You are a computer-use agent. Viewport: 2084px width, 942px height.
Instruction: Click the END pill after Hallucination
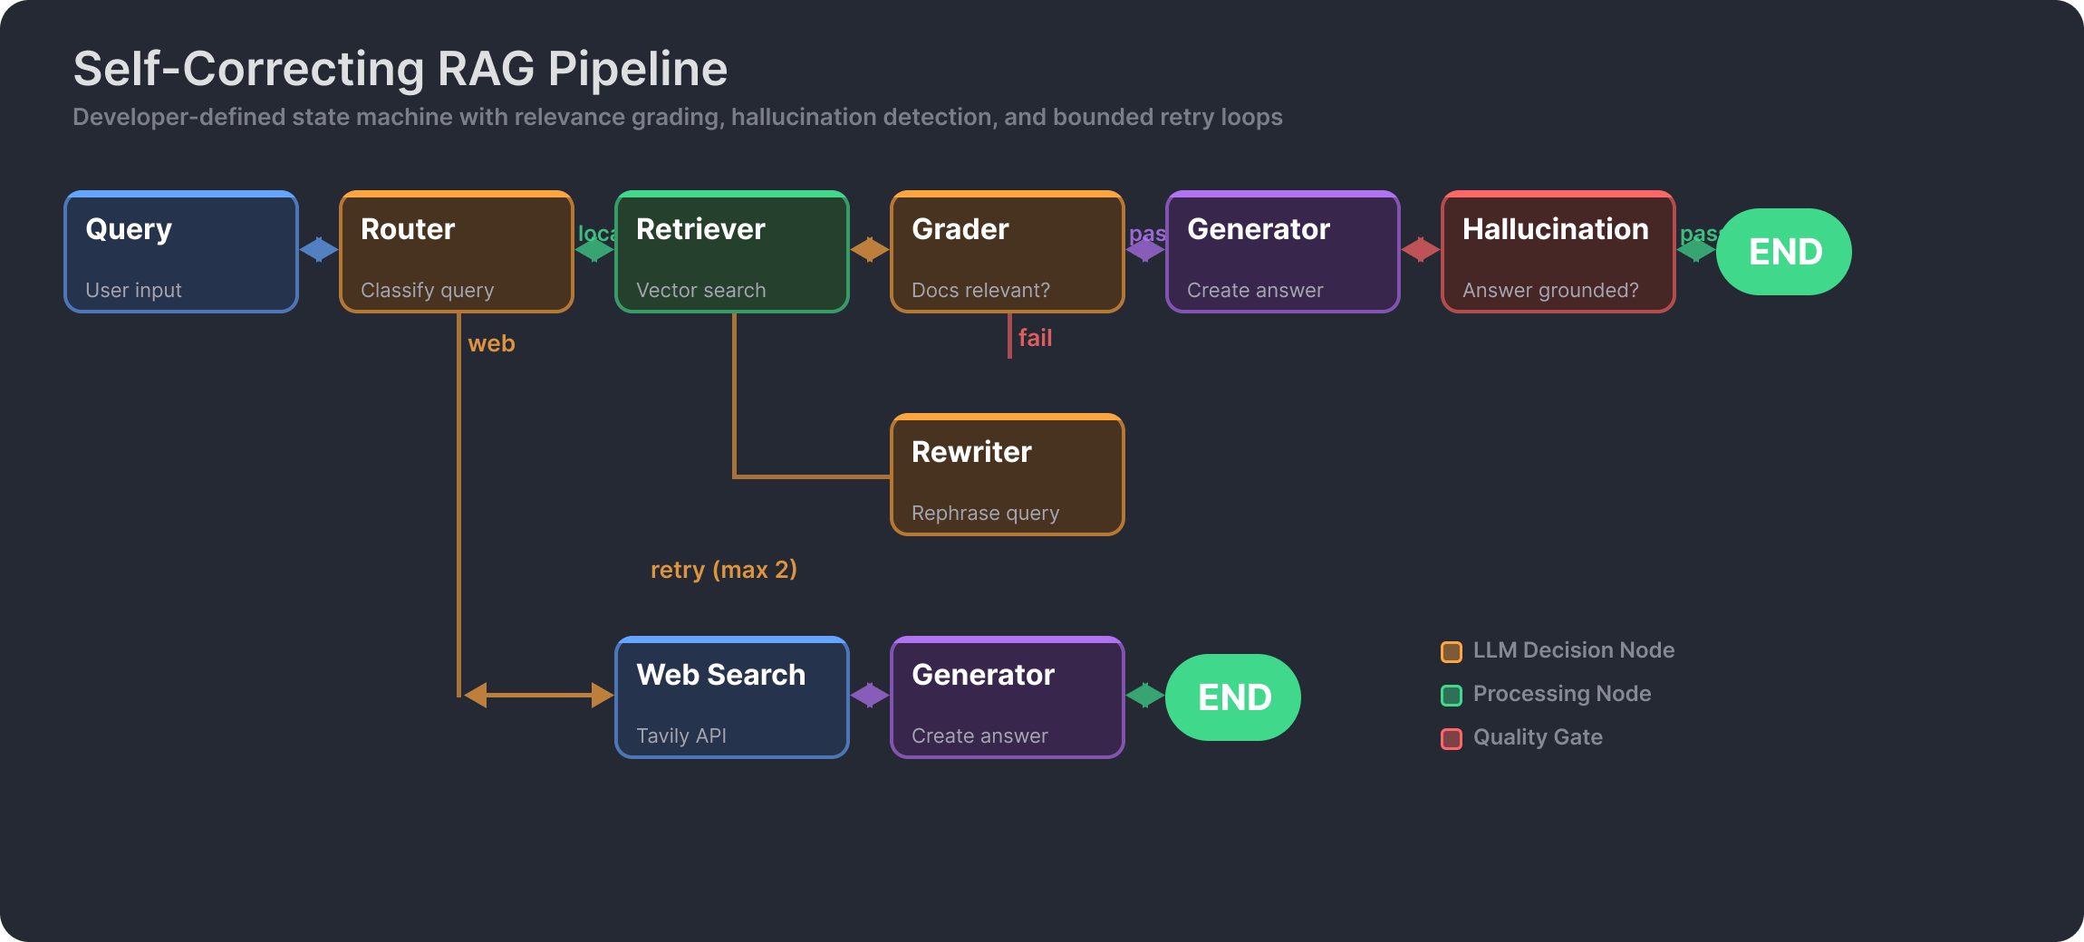1784,252
